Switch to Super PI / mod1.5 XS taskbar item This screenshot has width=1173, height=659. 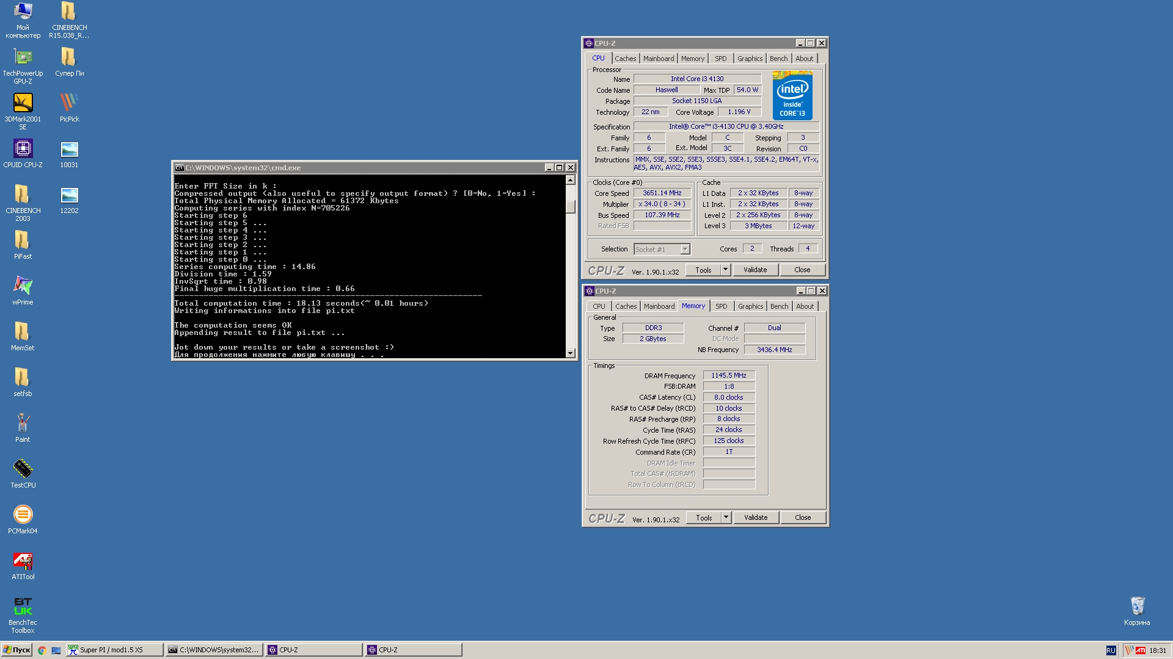(x=114, y=650)
